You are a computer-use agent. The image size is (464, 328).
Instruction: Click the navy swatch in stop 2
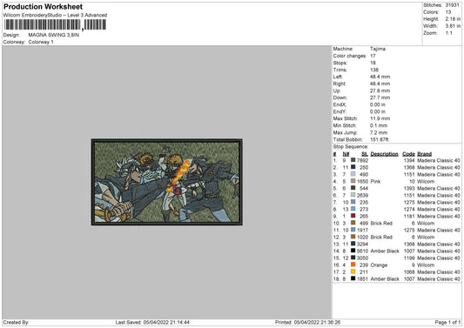pyautogui.click(x=353, y=167)
